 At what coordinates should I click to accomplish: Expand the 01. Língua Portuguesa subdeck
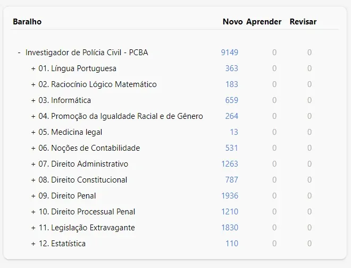33,68
